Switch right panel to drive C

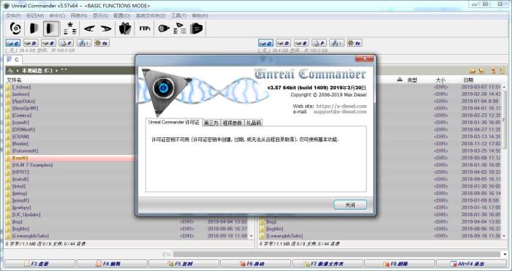point(266,43)
